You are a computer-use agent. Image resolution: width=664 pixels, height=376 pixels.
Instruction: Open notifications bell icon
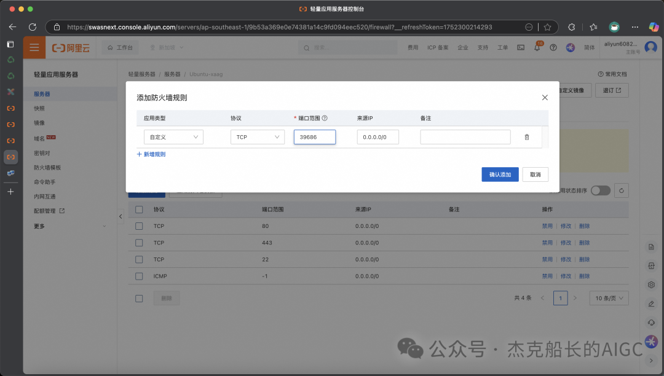coord(537,47)
